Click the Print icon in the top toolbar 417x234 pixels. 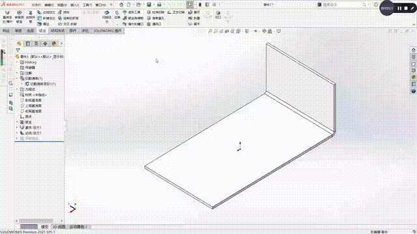pyautogui.click(x=159, y=5)
